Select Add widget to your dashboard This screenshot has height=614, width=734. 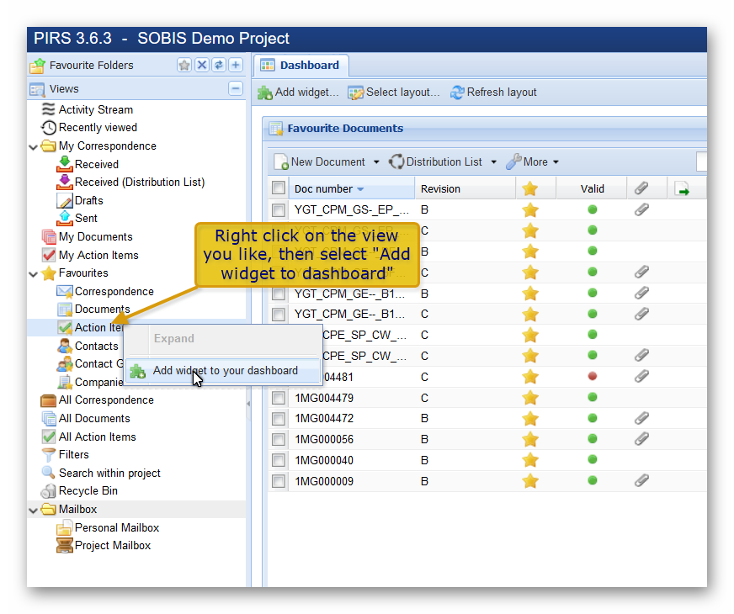[x=225, y=371]
